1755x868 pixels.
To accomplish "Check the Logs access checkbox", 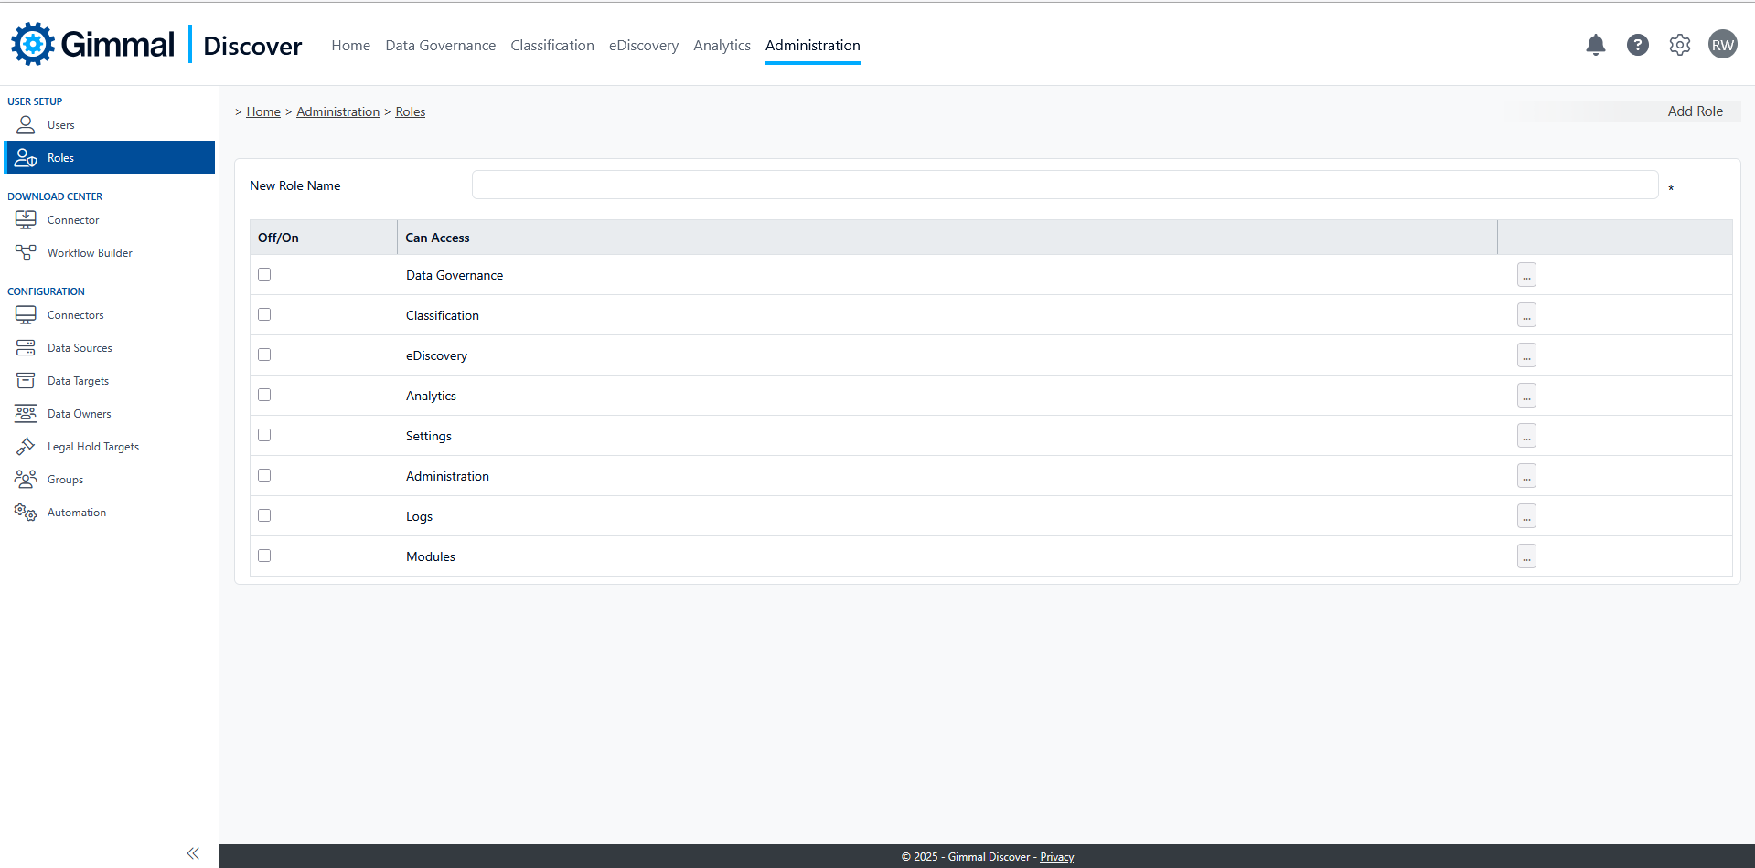I will [x=264, y=515].
